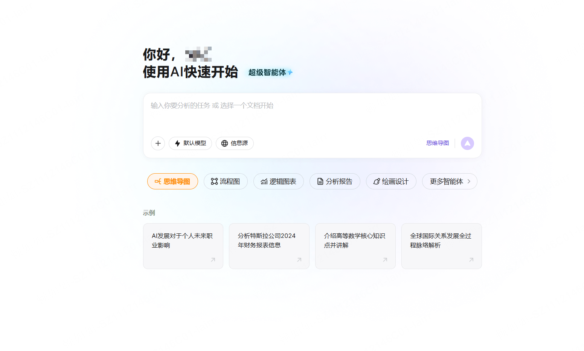Click the plus icon to add attachment
584x351 pixels.
tap(158, 143)
